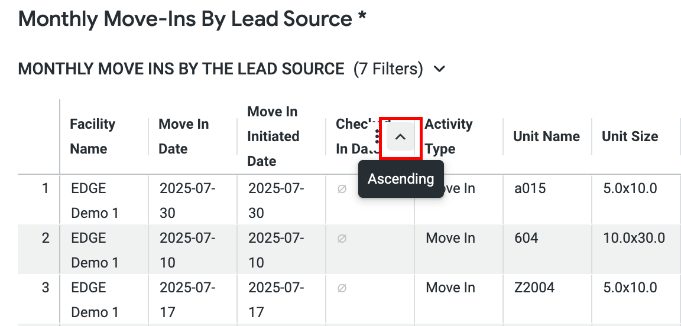Select the Activity Type column header
Viewport: 681px width, 326px height.
coord(449,136)
